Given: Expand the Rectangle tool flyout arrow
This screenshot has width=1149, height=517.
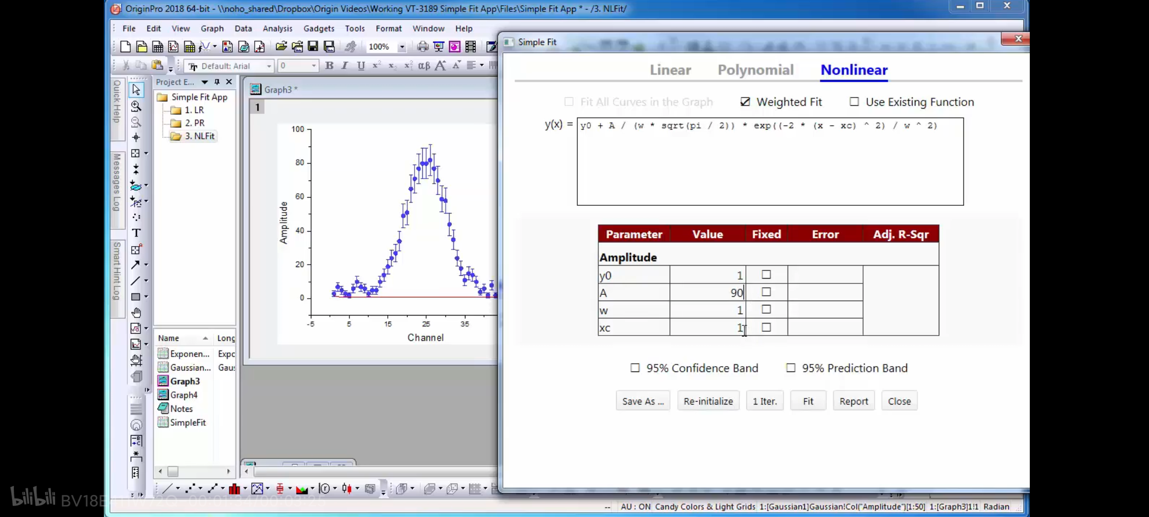Looking at the screenshot, I should (x=146, y=297).
